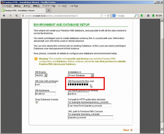Click the vertical scrollbar thumb
164x134 pixels.
pyautogui.click(x=162, y=80)
